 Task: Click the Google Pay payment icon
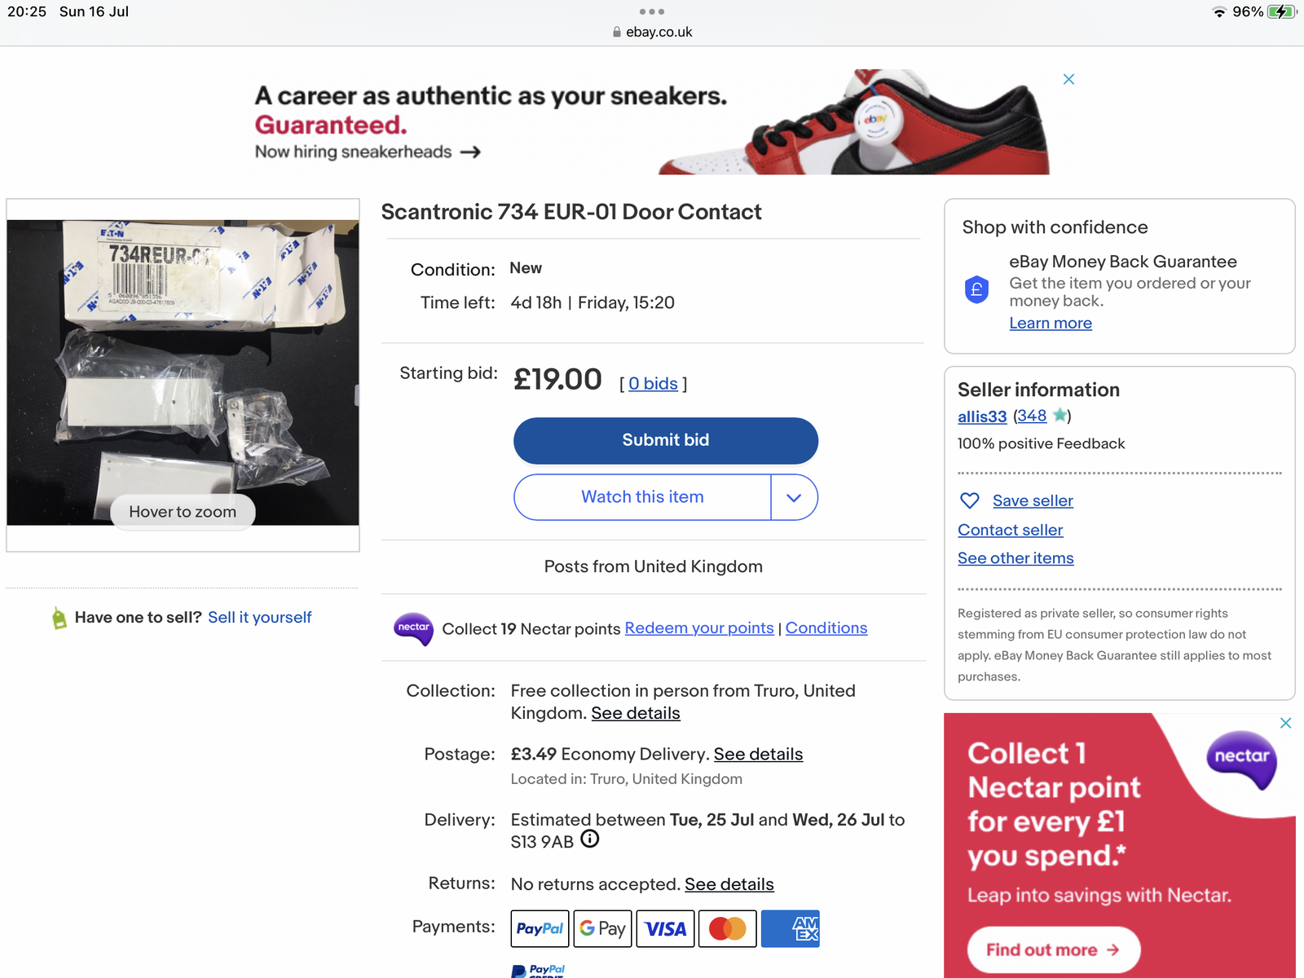[x=602, y=928]
